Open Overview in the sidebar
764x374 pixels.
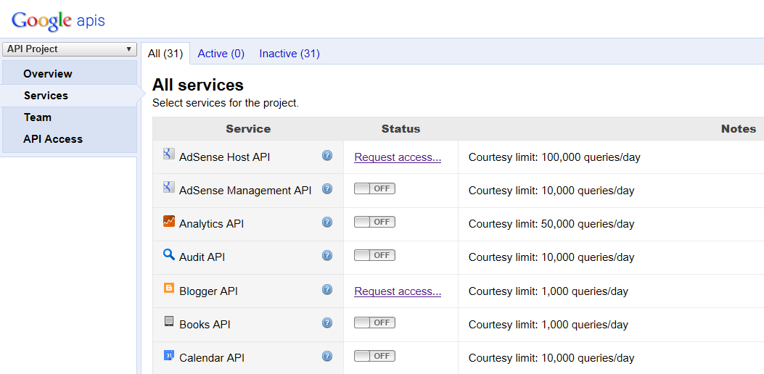(x=48, y=74)
